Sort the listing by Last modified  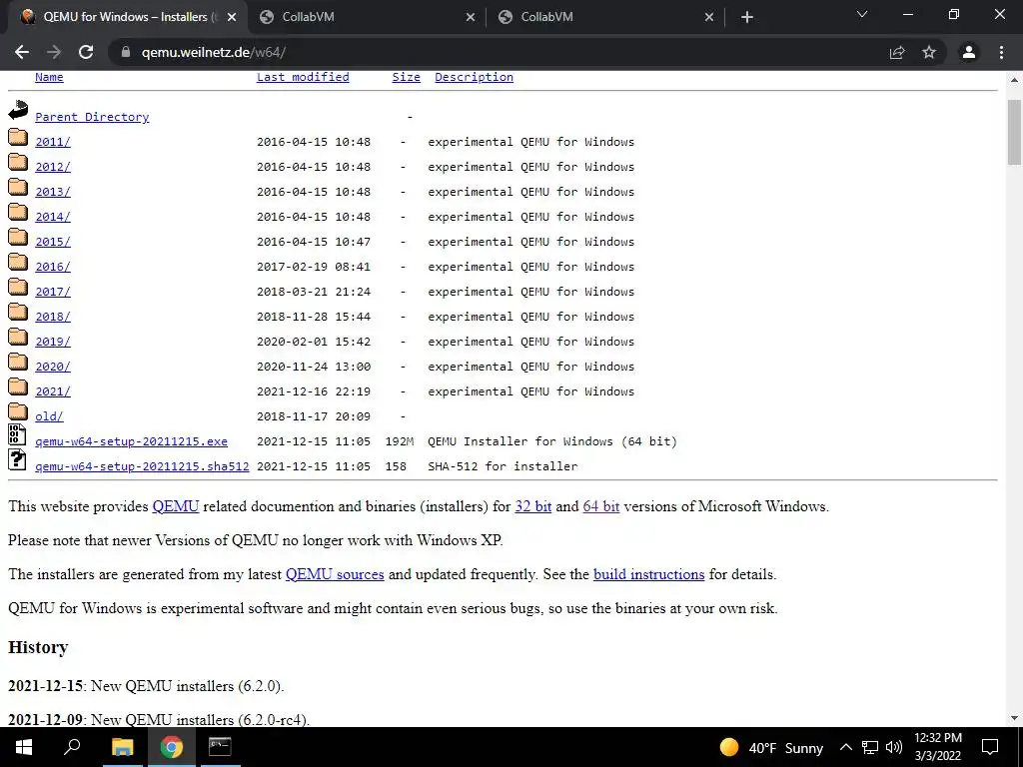[303, 77]
